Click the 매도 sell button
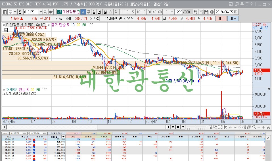Image resolution: width=272 pixels, height=161 pixels. point(233,18)
